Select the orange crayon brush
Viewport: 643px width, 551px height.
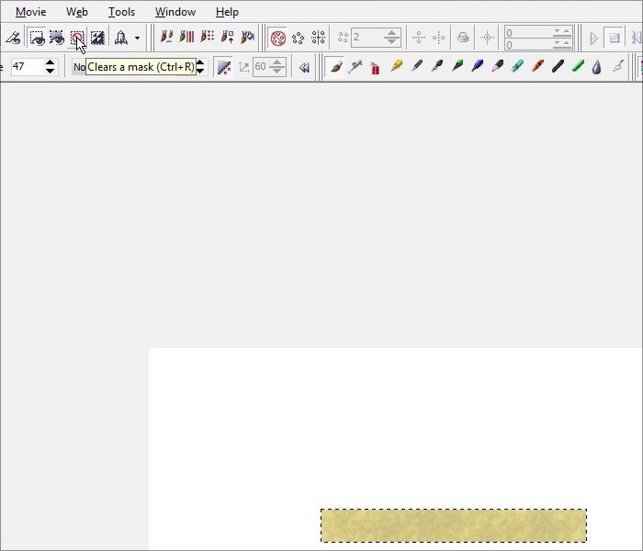(x=537, y=67)
